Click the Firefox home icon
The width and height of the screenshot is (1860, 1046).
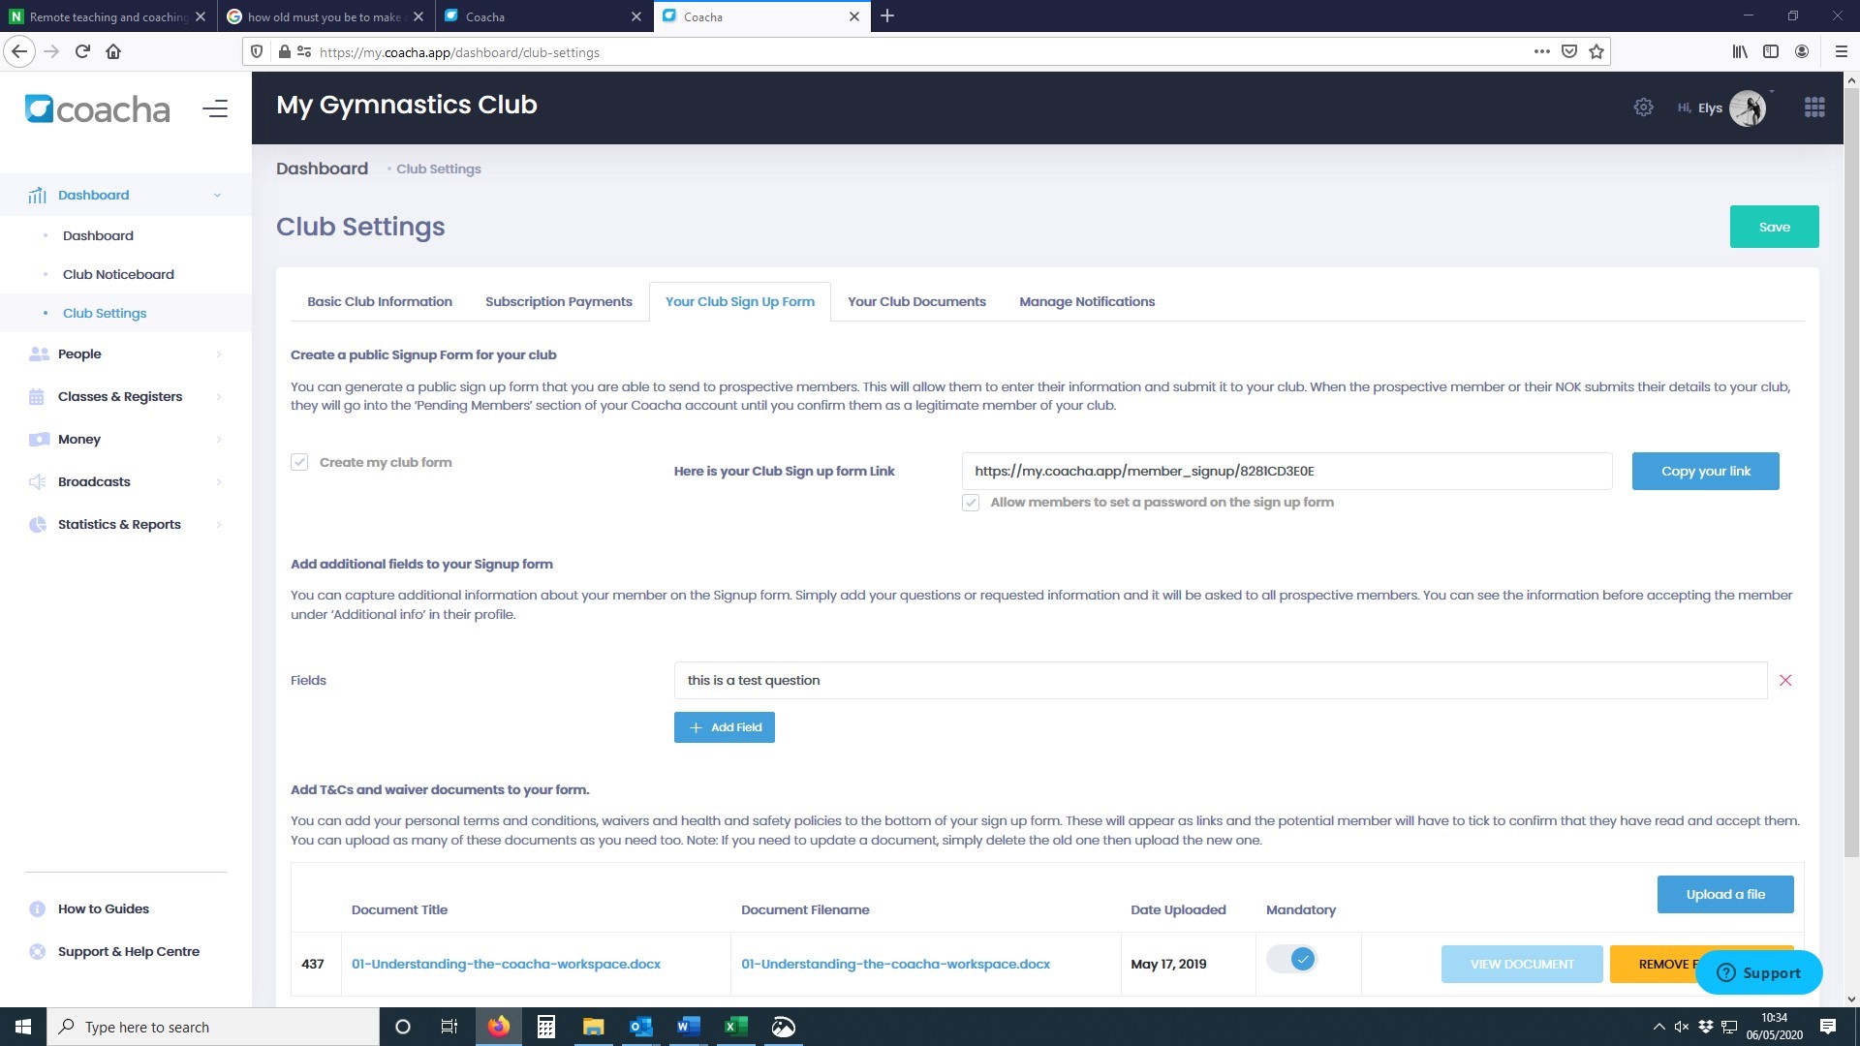113,52
